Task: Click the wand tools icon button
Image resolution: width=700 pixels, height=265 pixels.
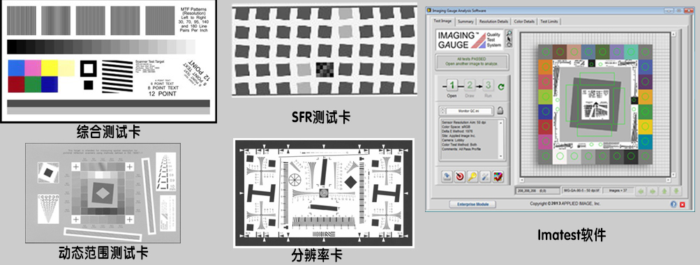Action: coord(485,176)
